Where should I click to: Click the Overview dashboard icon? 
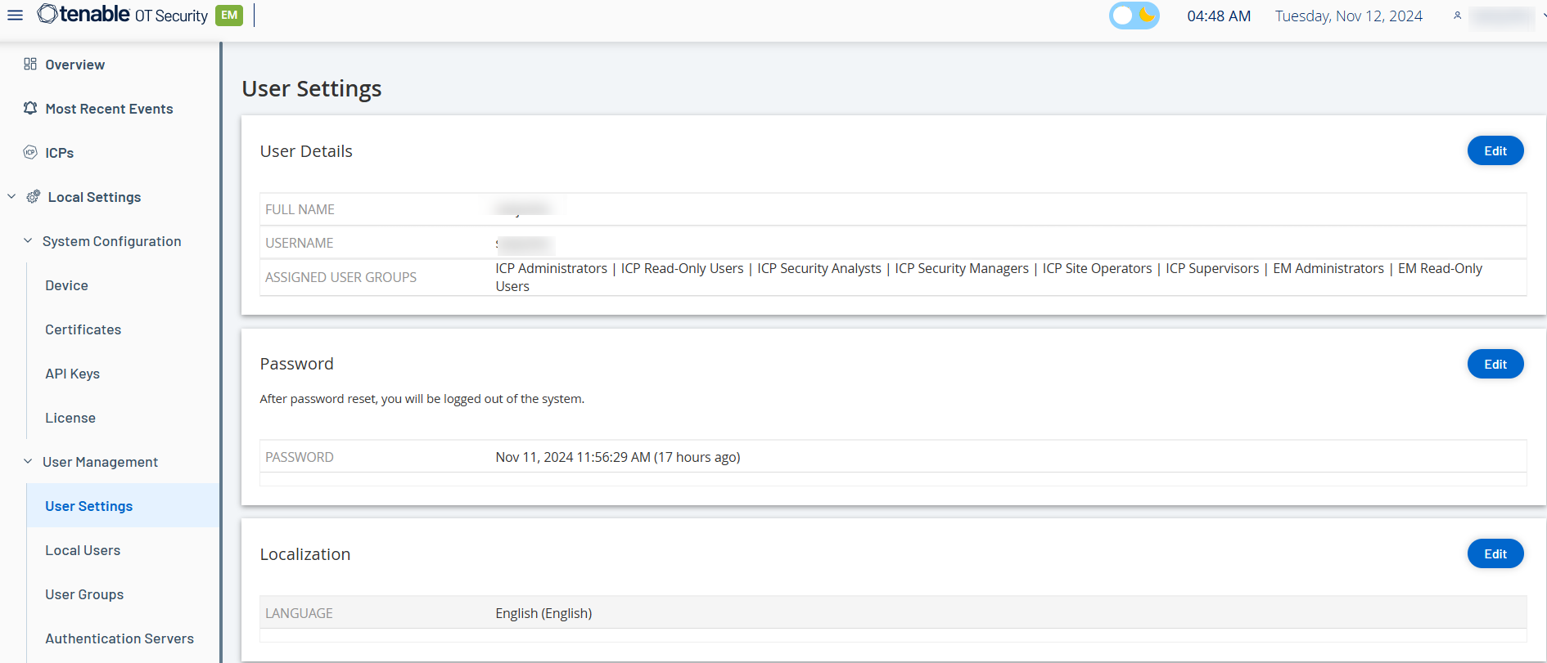(30, 64)
